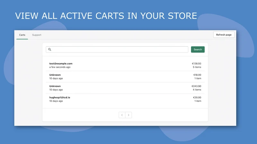Select the Unknown cart worth €243.90
This screenshot has width=257, height=144.
pyautogui.click(x=125, y=88)
